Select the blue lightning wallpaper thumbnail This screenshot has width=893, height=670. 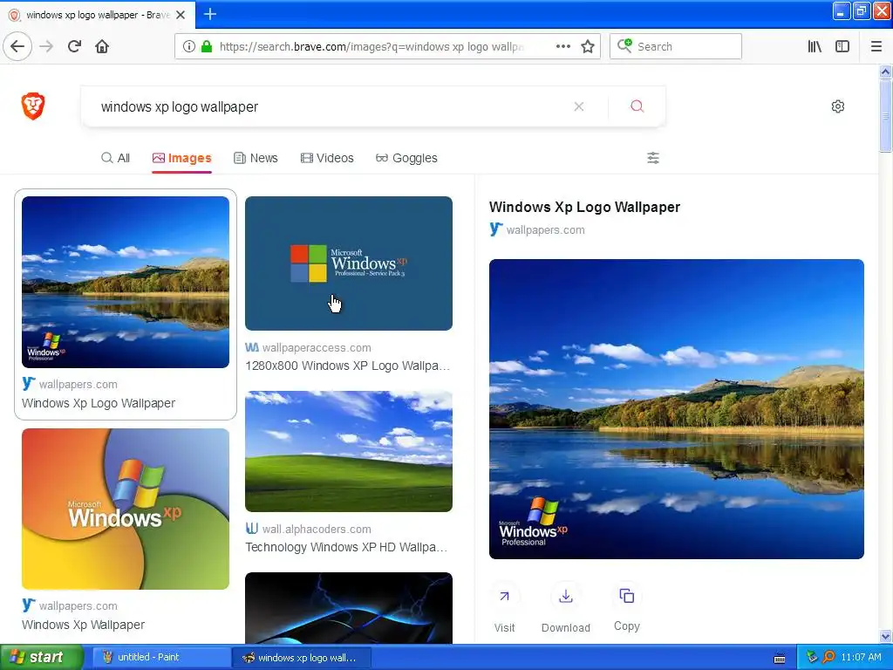click(349, 608)
